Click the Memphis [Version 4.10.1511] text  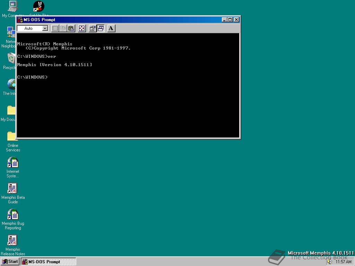coord(54,65)
